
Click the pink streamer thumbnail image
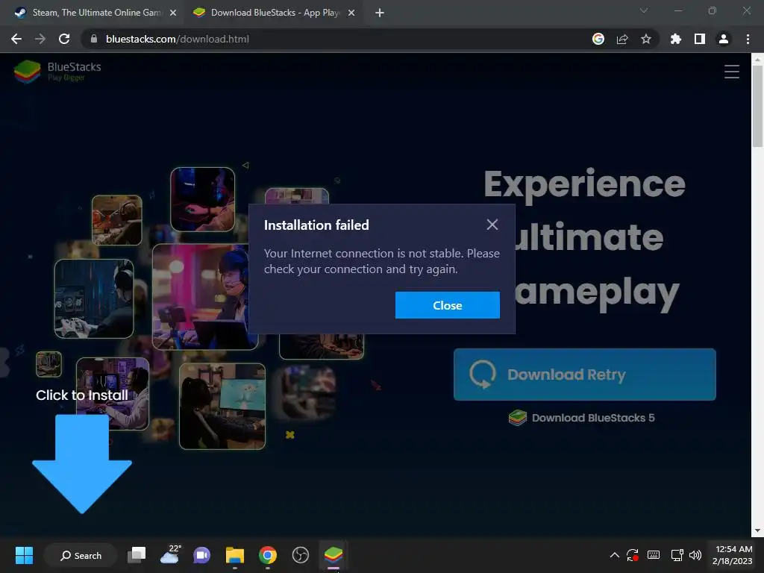tap(205, 296)
